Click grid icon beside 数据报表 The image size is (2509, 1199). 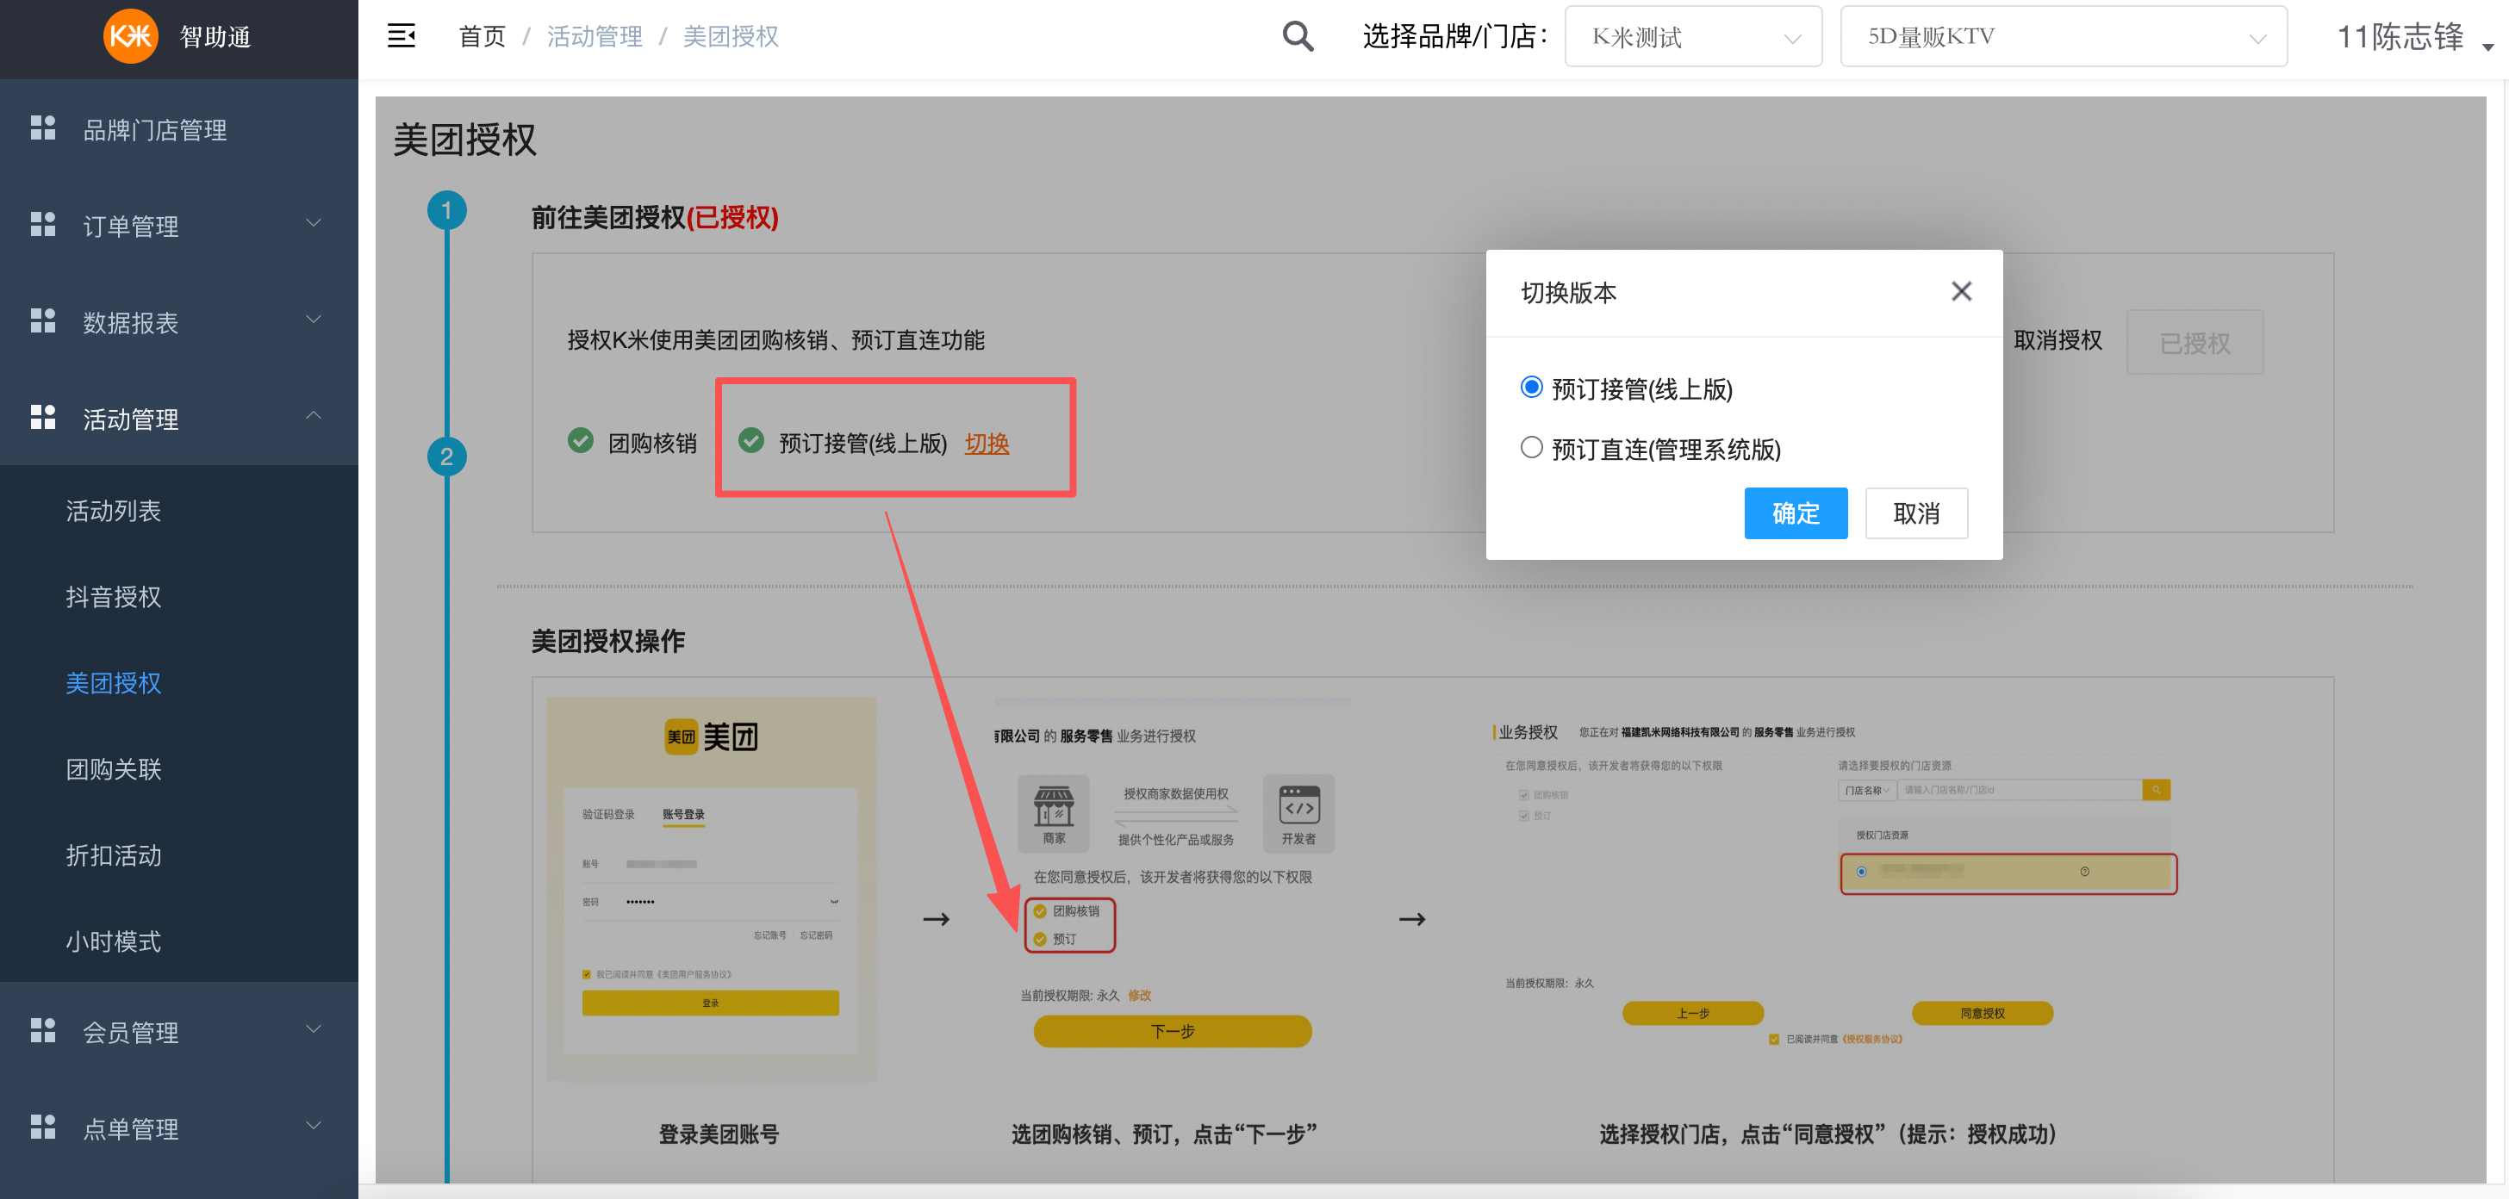tap(43, 320)
